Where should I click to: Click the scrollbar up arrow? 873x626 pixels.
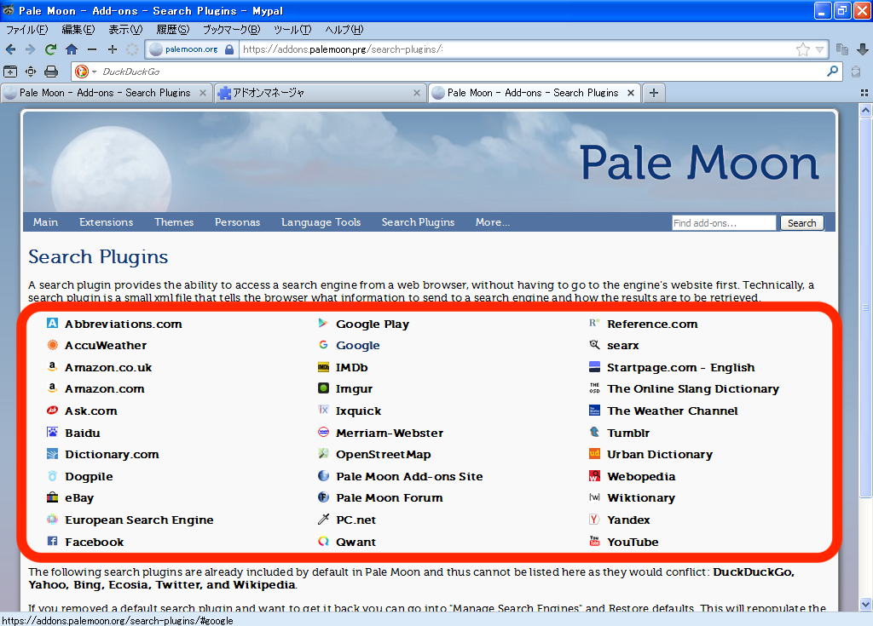tap(865, 110)
